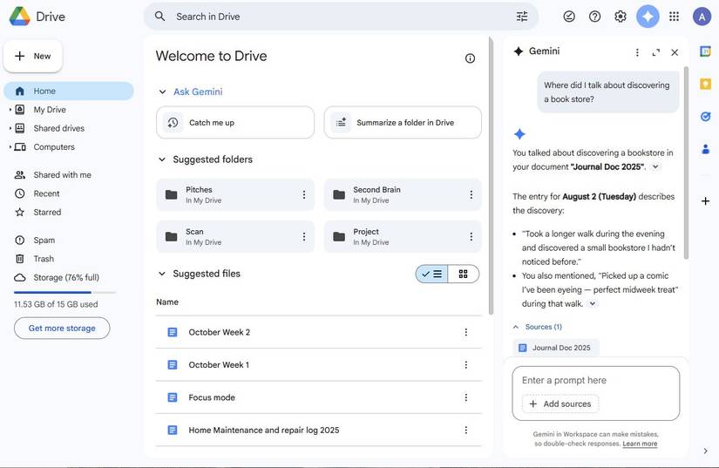Image resolution: width=719 pixels, height=468 pixels.
Task: Click the Gemini prompt input field
Action: tap(595, 380)
